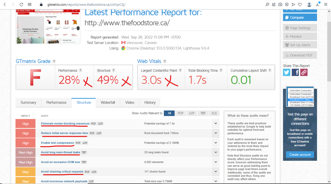Go forward using the browser forward arrow

(13, 4)
